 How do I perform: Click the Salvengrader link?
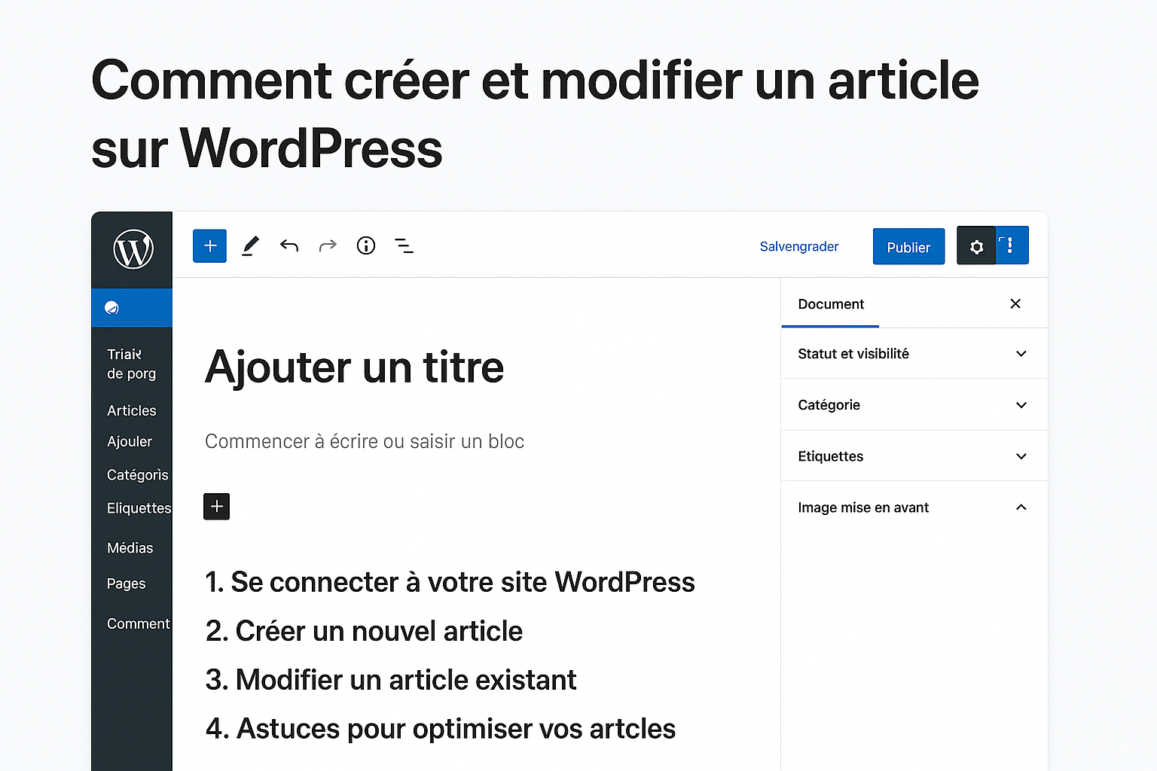click(798, 246)
